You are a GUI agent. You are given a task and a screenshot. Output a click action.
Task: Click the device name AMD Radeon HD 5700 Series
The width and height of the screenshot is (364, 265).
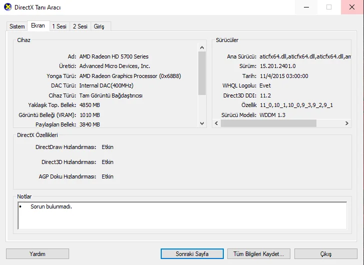(x=114, y=56)
